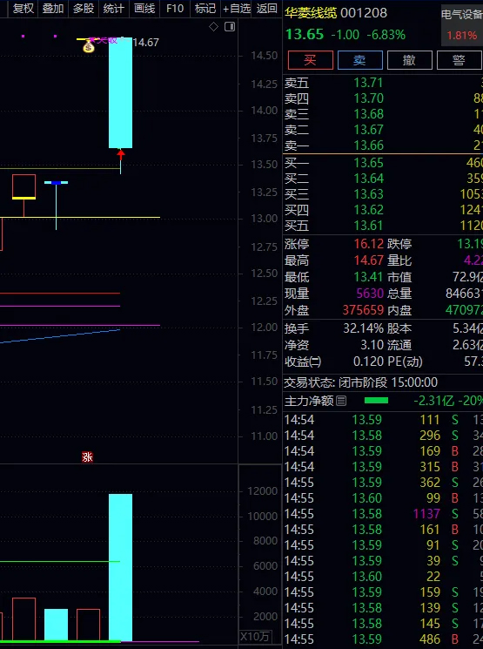Click the trade row with volume 296

click(x=383, y=436)
